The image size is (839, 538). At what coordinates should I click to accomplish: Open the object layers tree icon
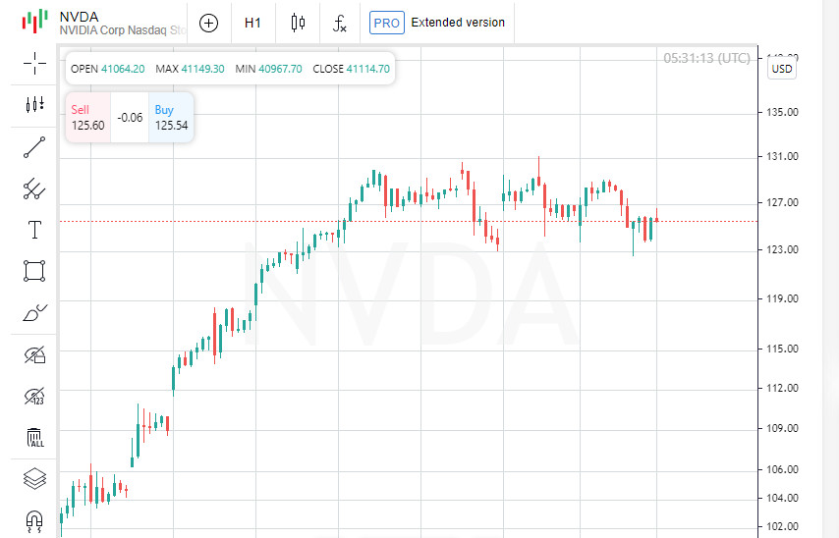click(34, 478)
